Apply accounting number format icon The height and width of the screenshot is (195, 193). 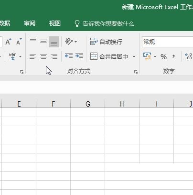pyautogui.click(x=147, y=56)
